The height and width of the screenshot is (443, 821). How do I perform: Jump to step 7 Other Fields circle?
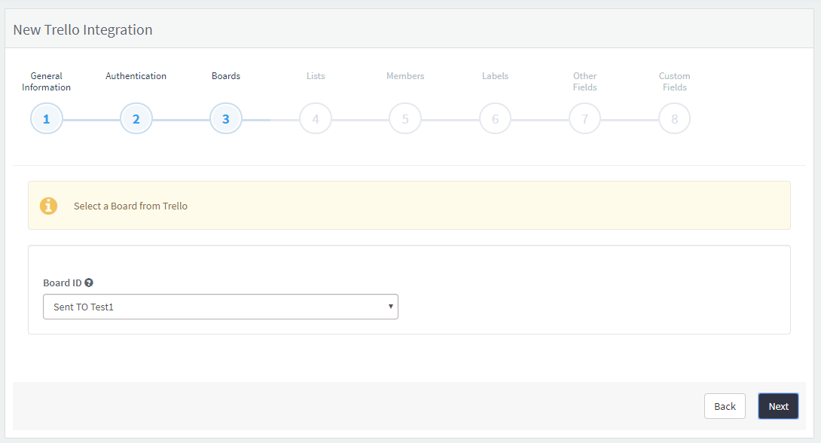[x=584, y=119]
